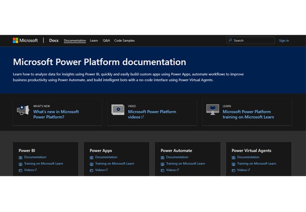Viewport: 306px width, 212px height.
Task: Open the Learn nav item
Action: point(94,41)
